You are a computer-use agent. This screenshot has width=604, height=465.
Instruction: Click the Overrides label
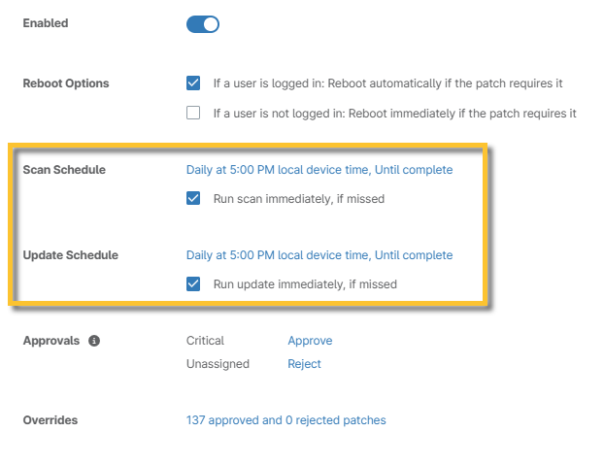(50, 420)
